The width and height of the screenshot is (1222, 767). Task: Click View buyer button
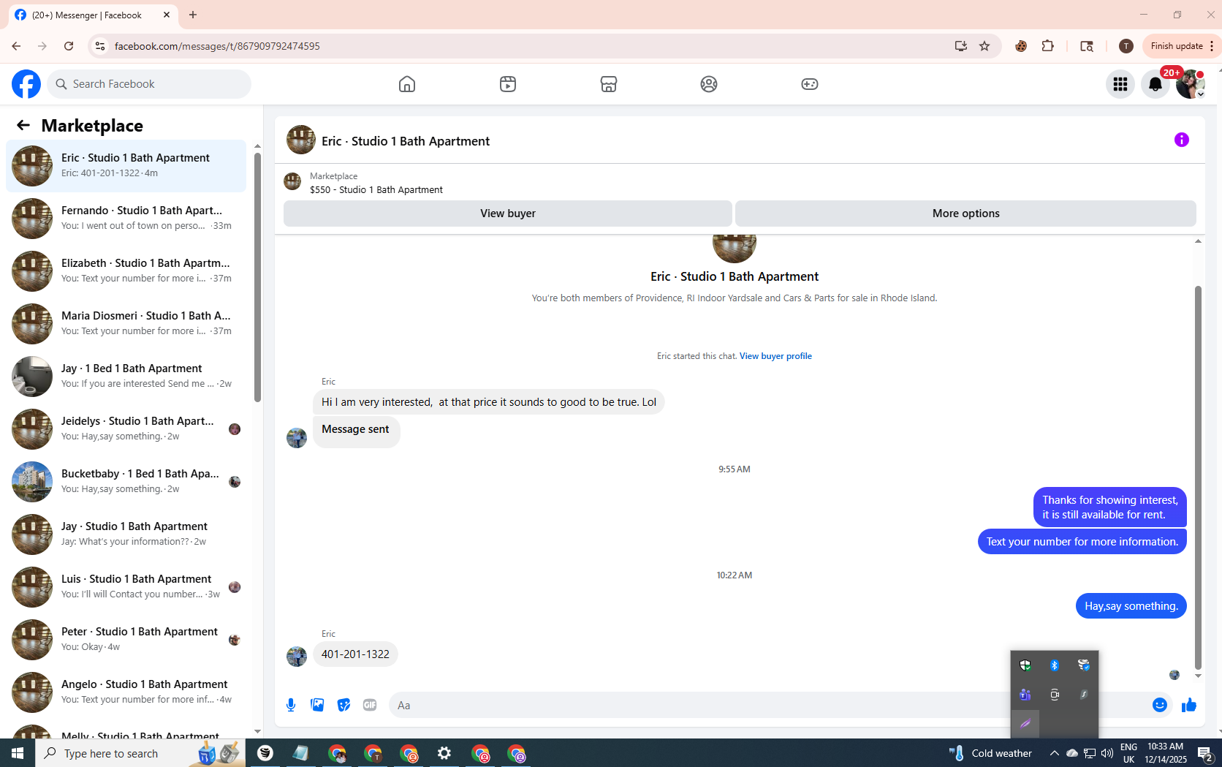[x=508, y=214]
